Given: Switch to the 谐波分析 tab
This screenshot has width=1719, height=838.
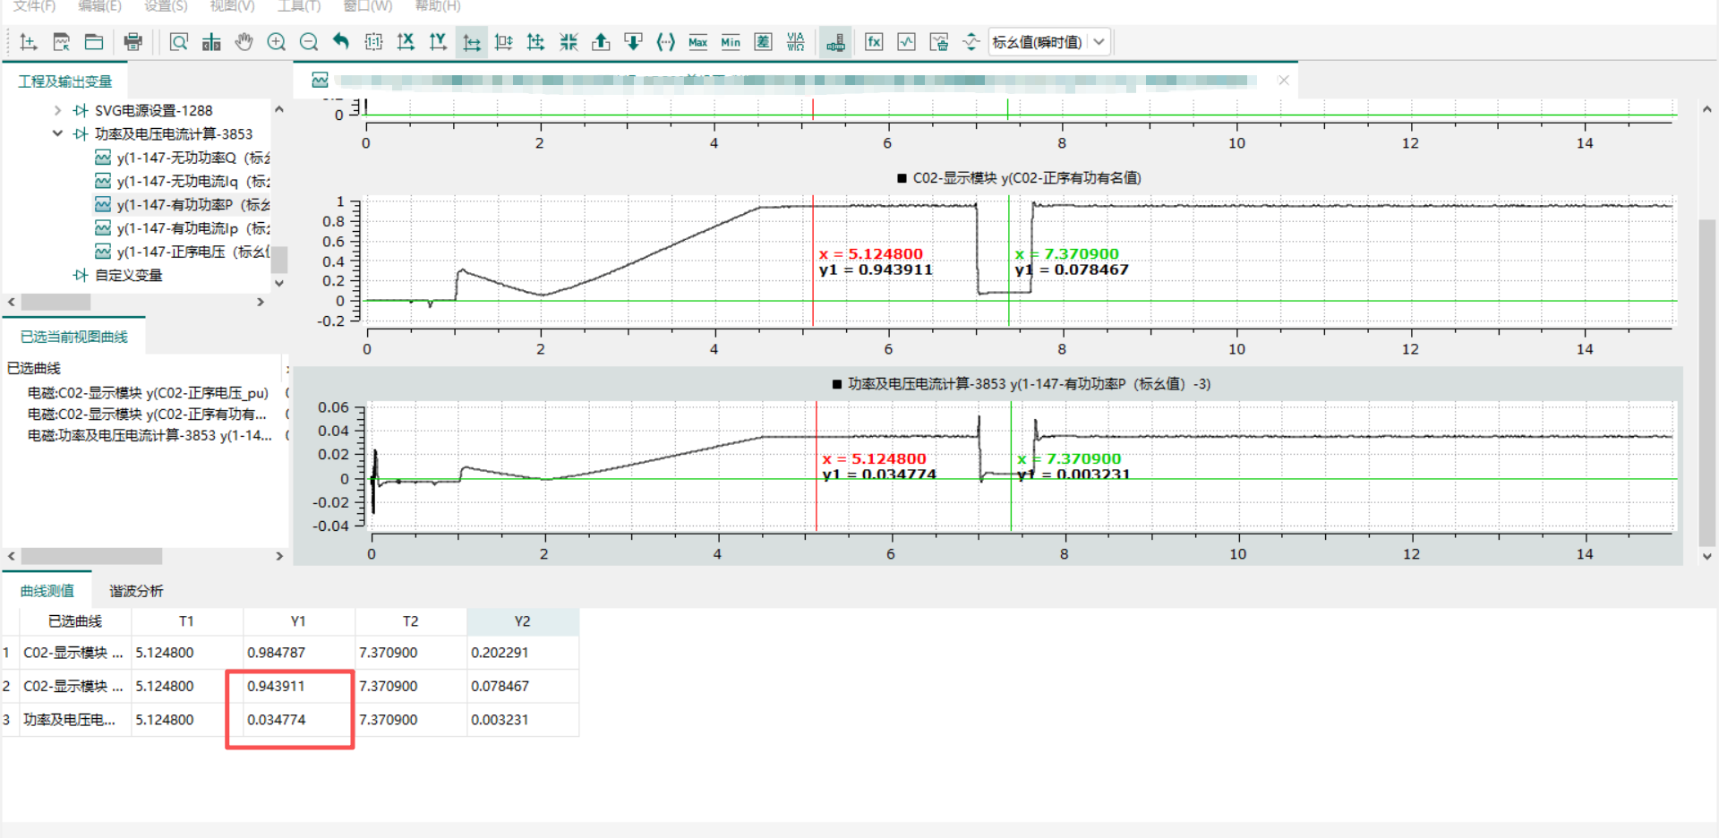Looking at the screenshot, I should click(x=136, y=591).
